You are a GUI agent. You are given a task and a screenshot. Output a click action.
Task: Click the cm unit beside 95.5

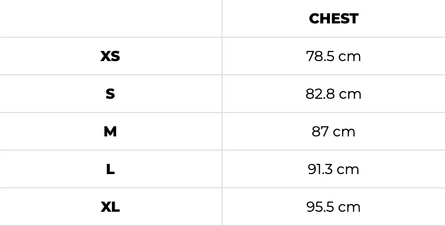[x=350, y=207]
